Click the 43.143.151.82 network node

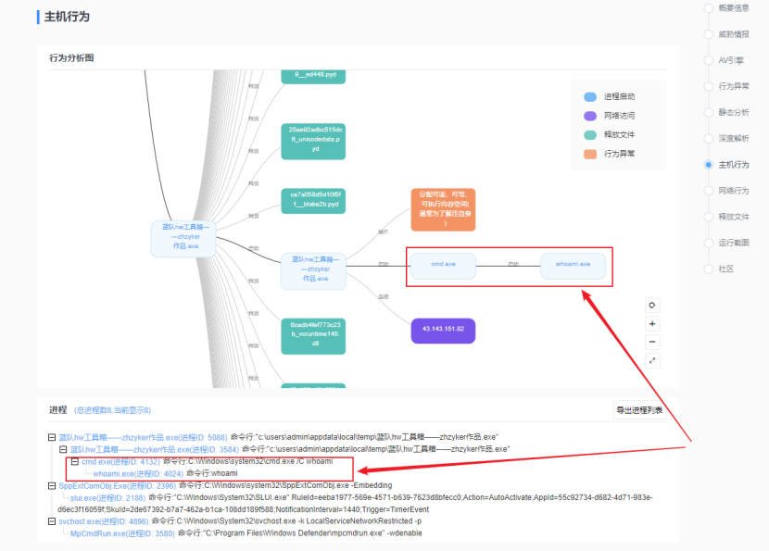coord(442,330)
